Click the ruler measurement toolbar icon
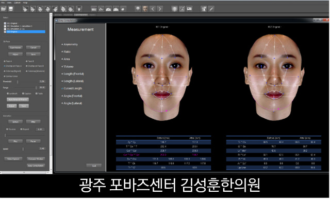330x200 pixels. click(x=94, y=9)
